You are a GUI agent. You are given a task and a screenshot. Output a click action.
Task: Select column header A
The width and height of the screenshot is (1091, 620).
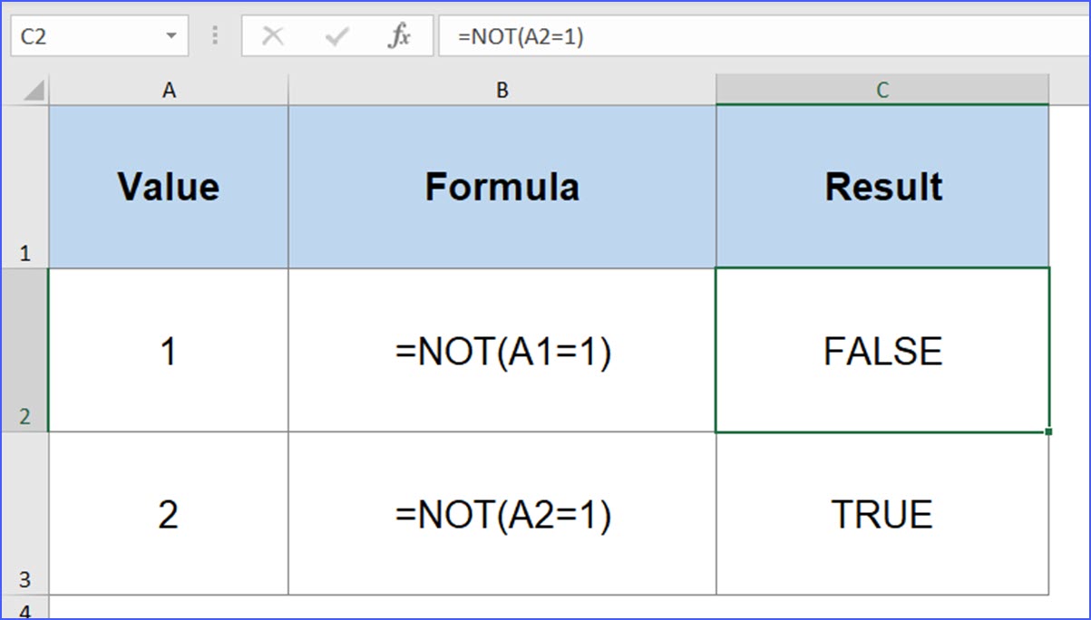169,89
